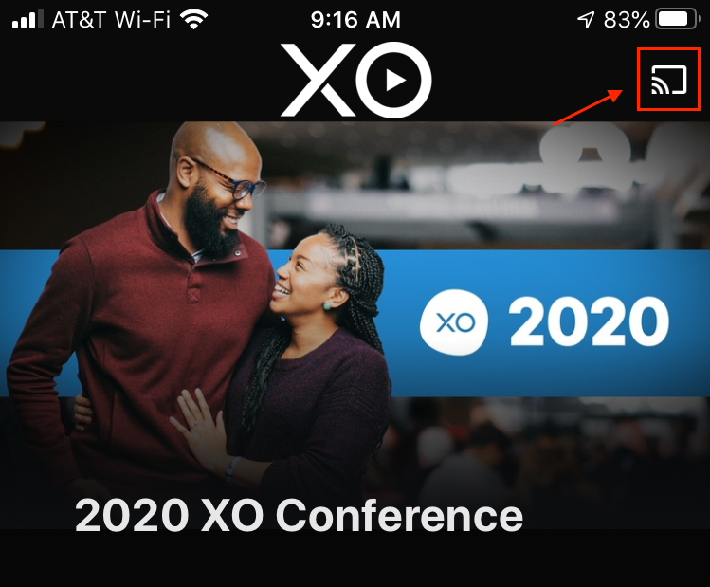The width and height of the screenshot is (710, 587).
Task: Tap the 9:16 AM clock
Action: pos(355,20)
